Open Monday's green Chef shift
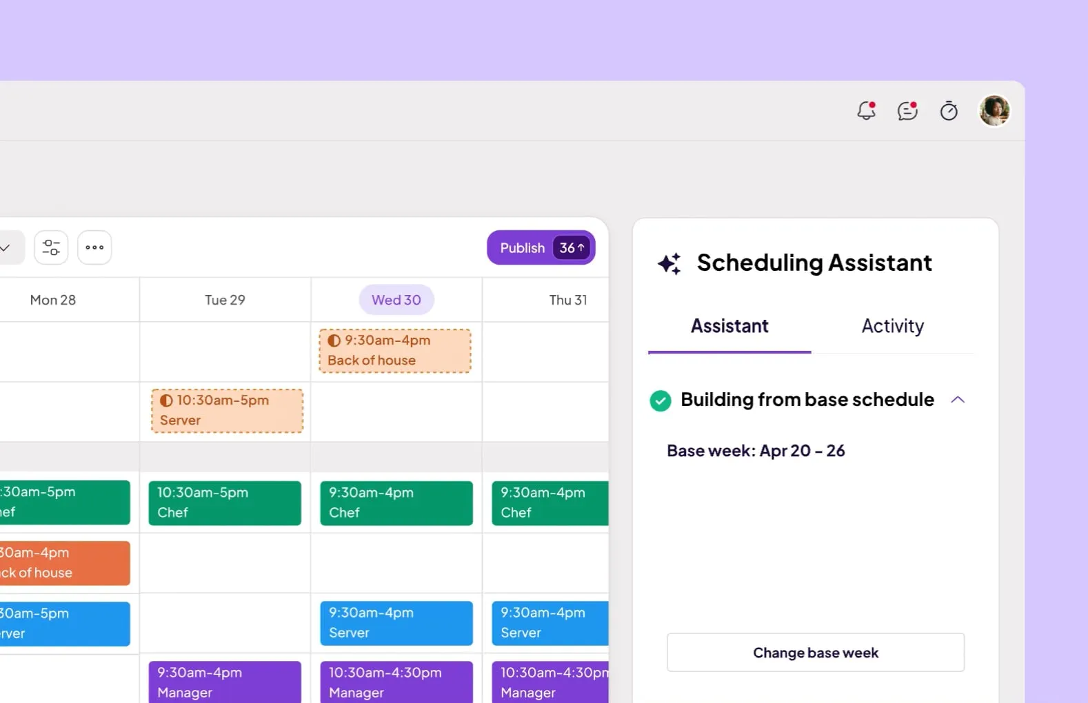 (x=65, y=502)
